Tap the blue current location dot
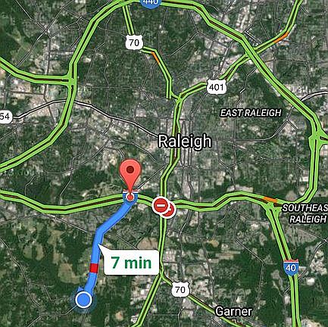328x327 pixels. point(83,300)
